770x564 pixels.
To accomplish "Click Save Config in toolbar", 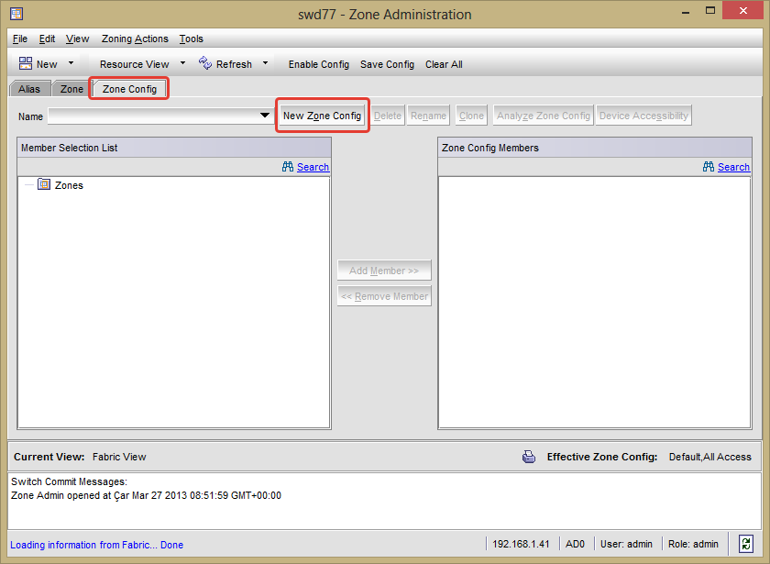I will 387,64.
